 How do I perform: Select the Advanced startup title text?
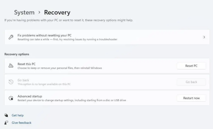coord(30,96)
